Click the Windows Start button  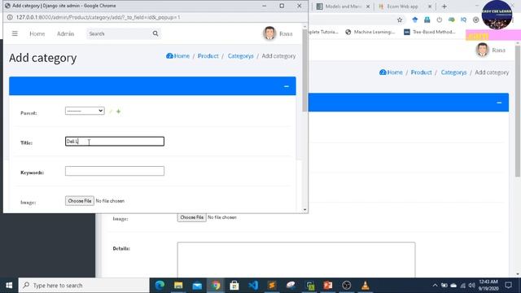tap(9, 286)
